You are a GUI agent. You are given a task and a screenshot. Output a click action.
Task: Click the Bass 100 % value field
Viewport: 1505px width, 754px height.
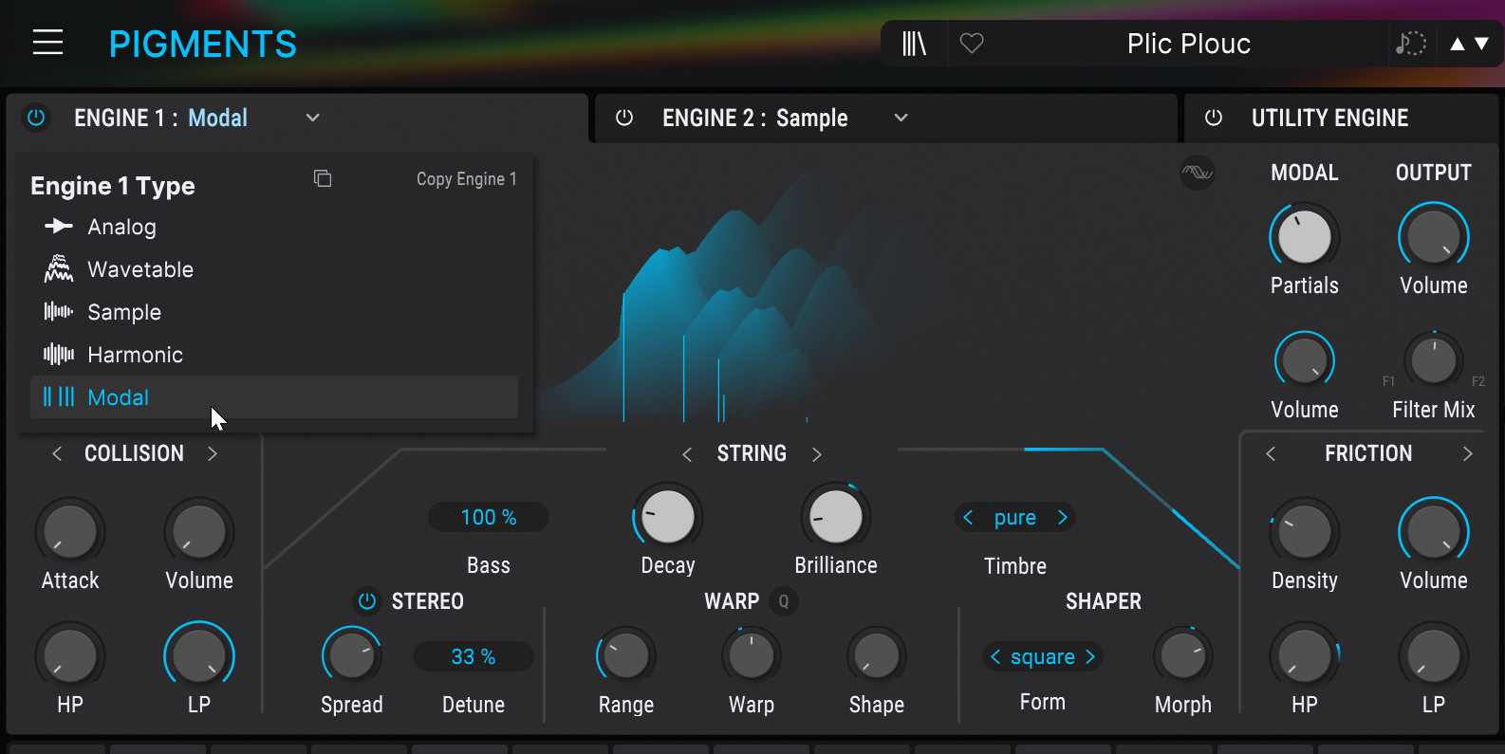coord(489,517)
